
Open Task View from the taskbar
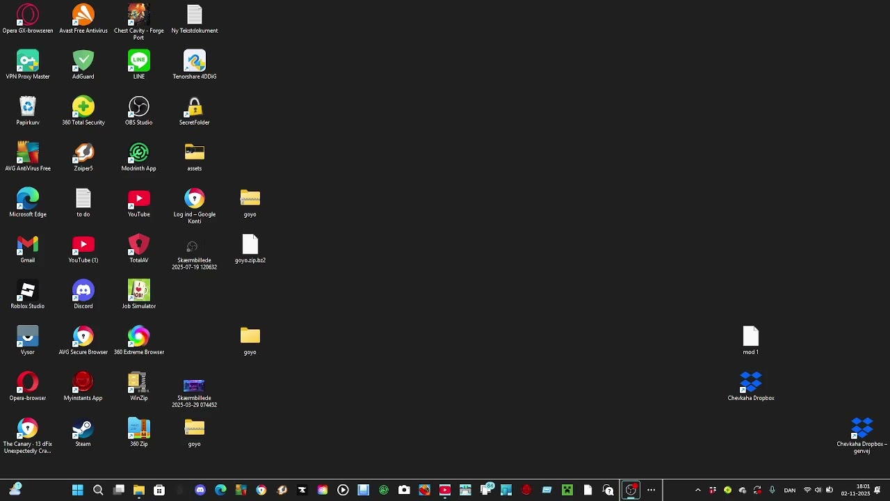[119, 491]
